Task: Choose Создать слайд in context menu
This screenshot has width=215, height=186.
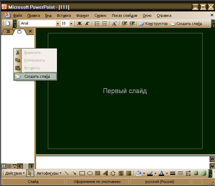Action: [x=35, y=76]
